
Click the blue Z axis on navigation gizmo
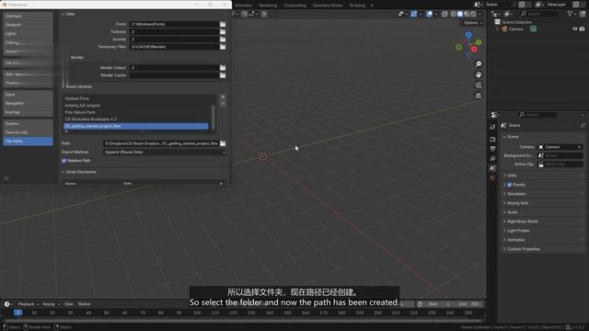[x=468, y=35]
